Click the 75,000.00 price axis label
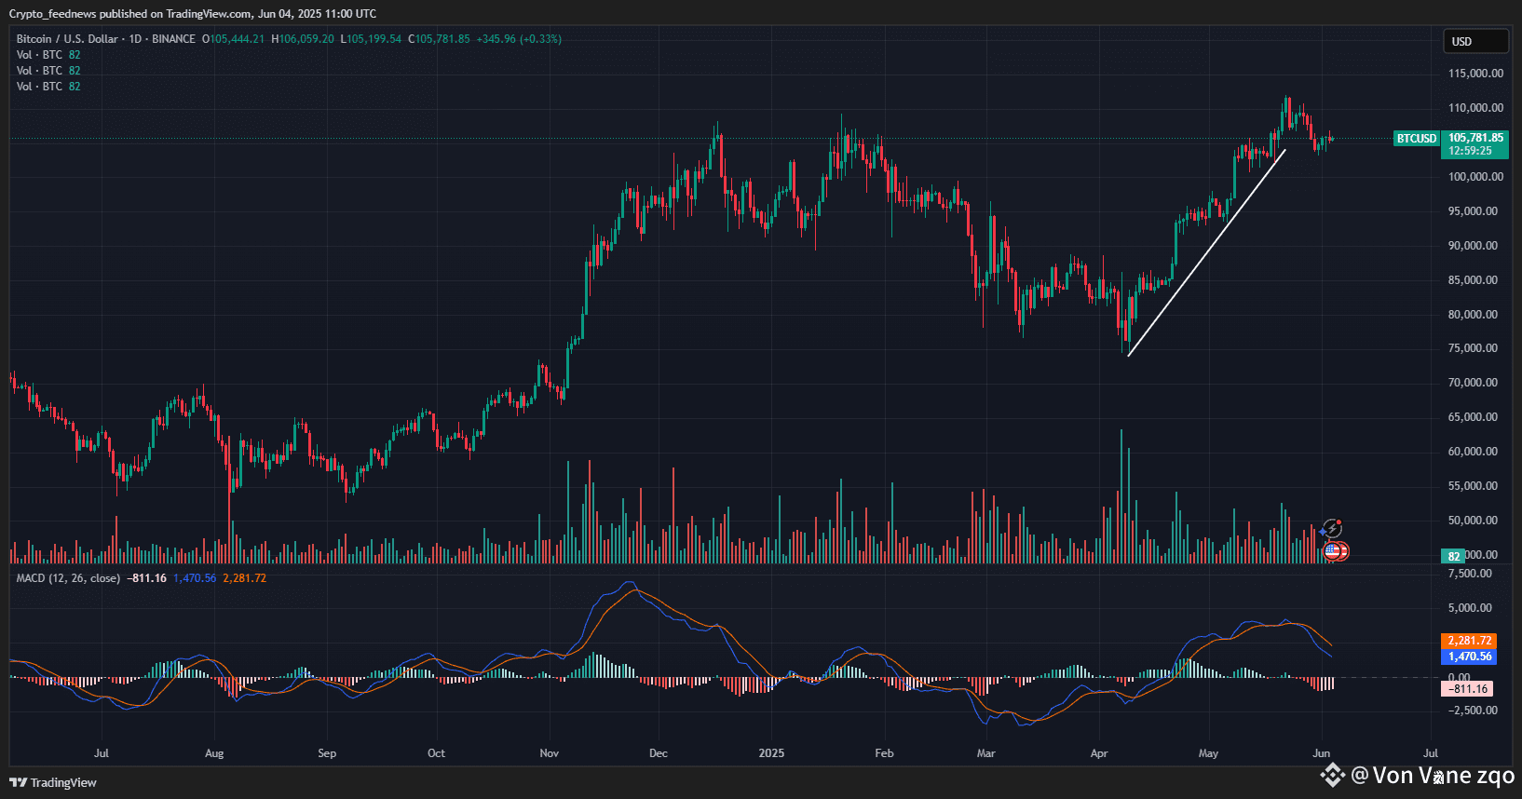Viewport: 1522px width, 799px height. click(x=1473, y=348)
